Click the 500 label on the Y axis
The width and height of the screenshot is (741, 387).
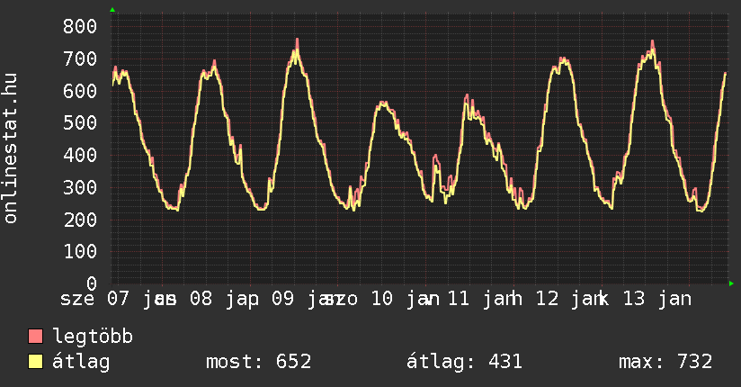click(79, 122)
